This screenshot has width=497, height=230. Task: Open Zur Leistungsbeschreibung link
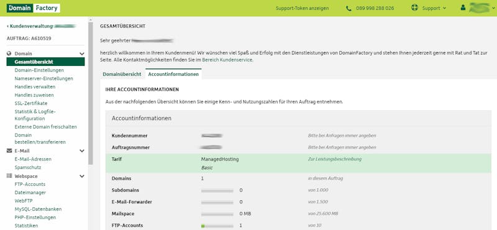[x=334, y=159]
